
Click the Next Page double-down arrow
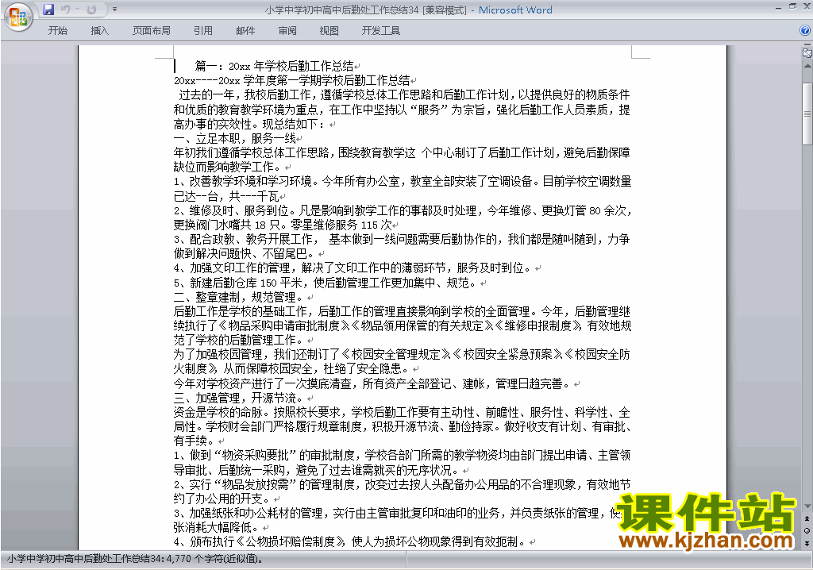pyautogui.click(x=807, y=543)
